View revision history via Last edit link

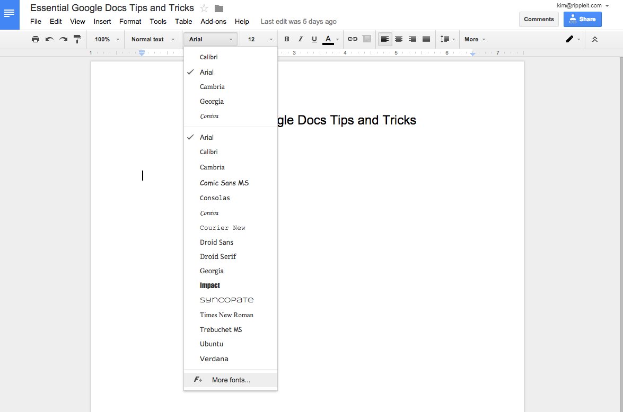[299, 21]
